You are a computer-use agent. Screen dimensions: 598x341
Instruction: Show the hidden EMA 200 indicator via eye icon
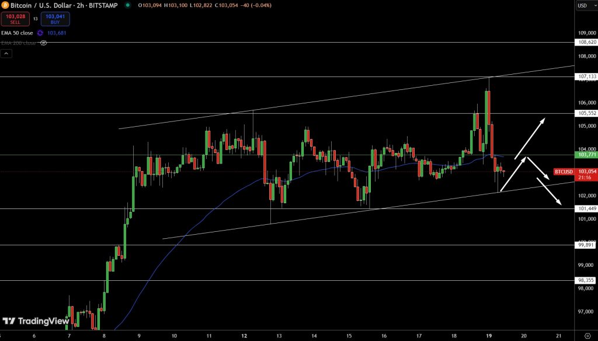(43, 43)
